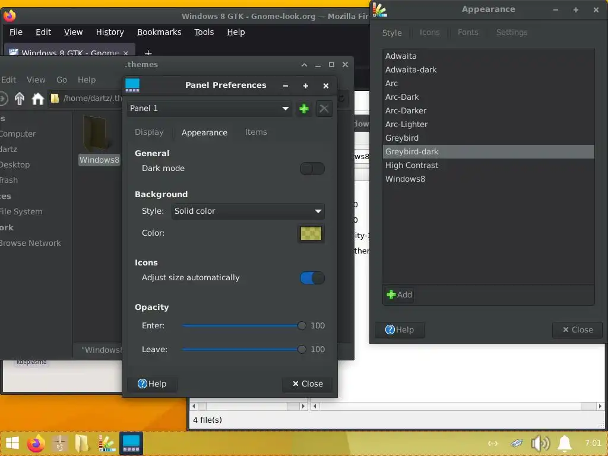Image resolution: width=608 pixels, height=456 pixels.
Task: Click the Panel Preferences taskbar icon
Action: click(131, 443)
